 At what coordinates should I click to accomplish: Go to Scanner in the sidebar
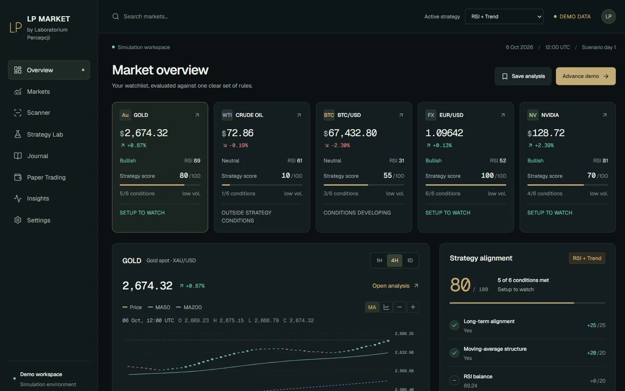[49, 113]
